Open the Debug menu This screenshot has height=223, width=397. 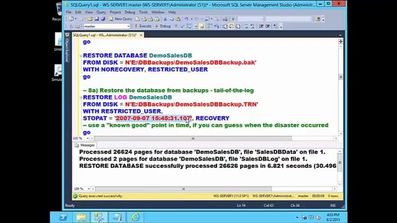130,12
